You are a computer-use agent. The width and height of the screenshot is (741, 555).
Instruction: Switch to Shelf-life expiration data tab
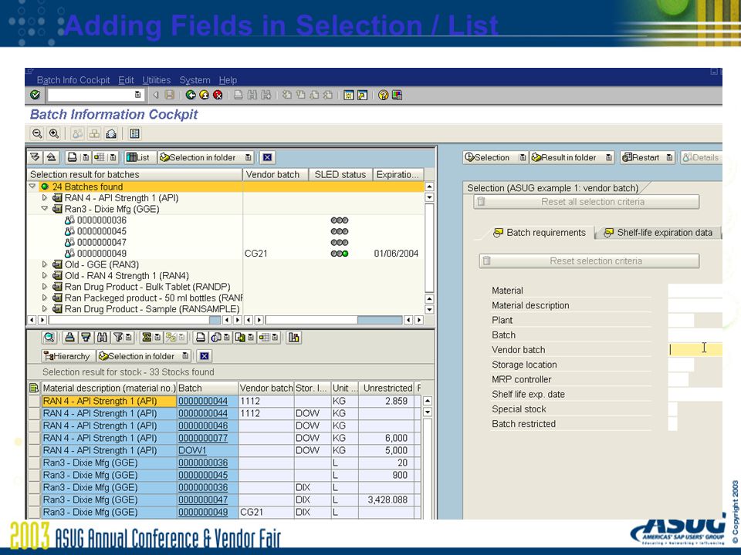tap(658, 233)
